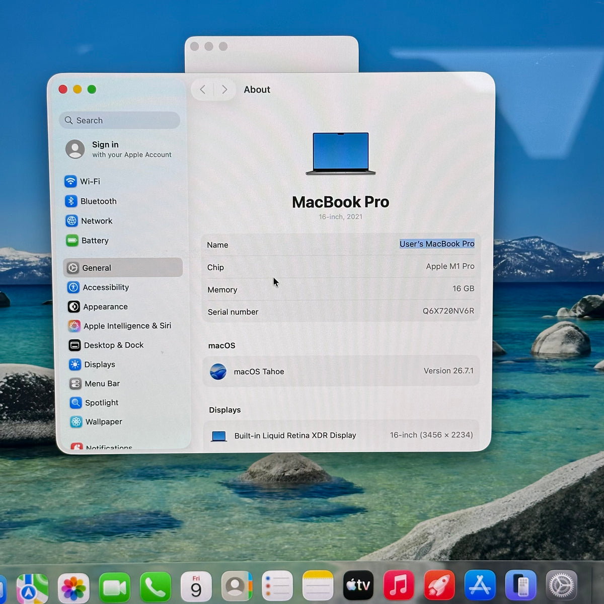This screenshot has height=604, width=604.
Task: Sign in with your Apple Account
Action: pos(119,149)
